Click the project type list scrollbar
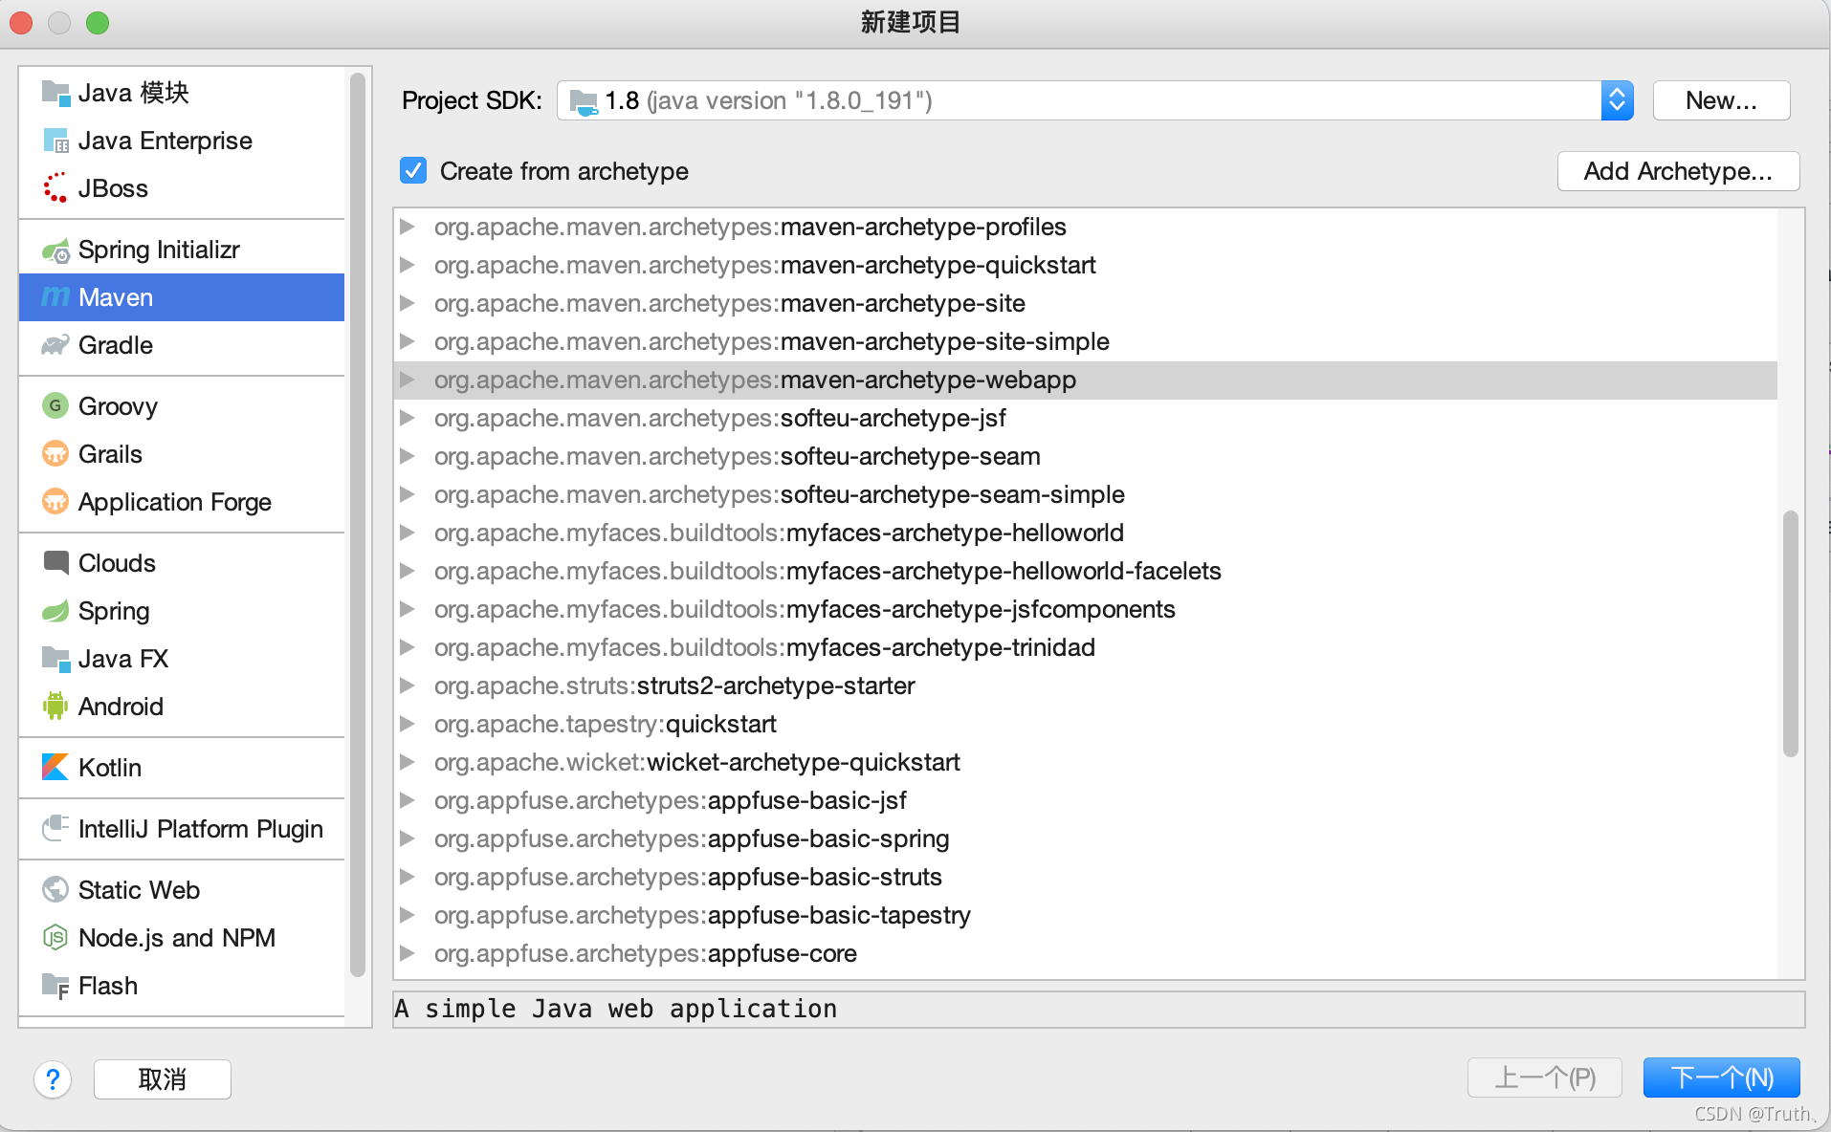The image size is (1831, 1132). (358, 524)
